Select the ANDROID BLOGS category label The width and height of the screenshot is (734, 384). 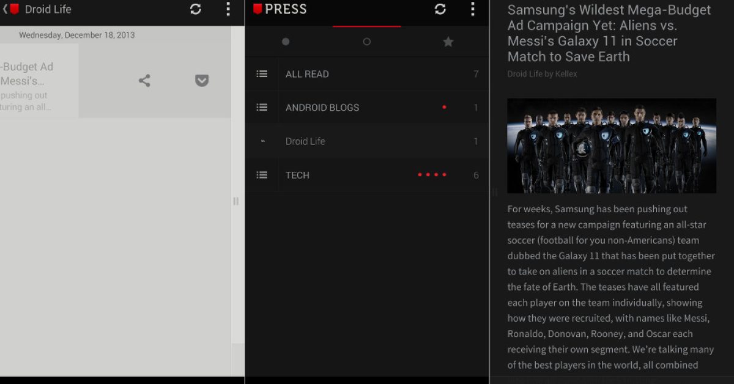[322, 108]
